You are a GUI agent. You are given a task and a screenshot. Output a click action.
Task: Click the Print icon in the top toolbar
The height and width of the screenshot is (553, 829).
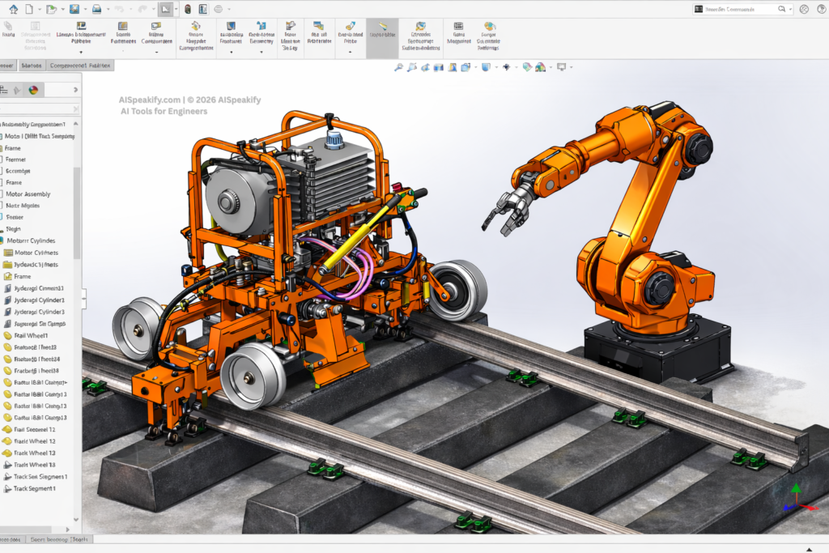[x=96, y=9]
